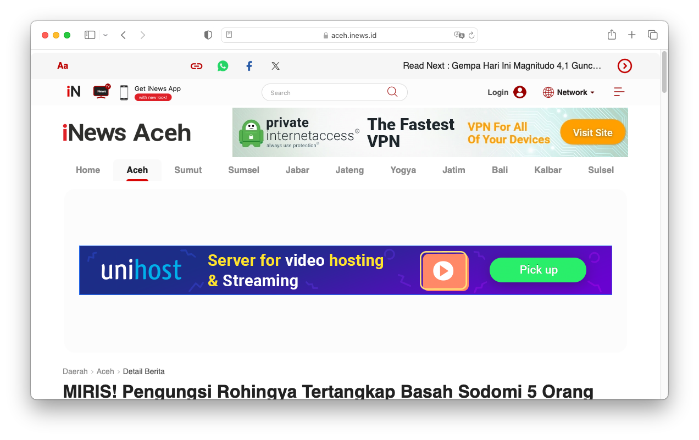Copy the article link with the chain icon
This screenshot has height=440, width=699.
coord(196,66)
